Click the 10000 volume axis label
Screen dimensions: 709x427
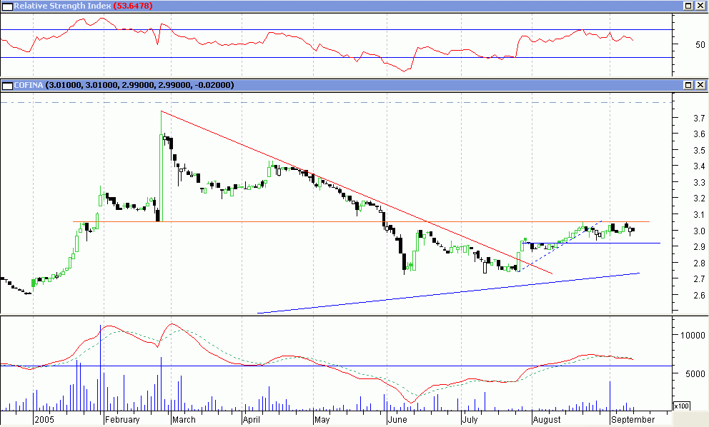(693, 336)
